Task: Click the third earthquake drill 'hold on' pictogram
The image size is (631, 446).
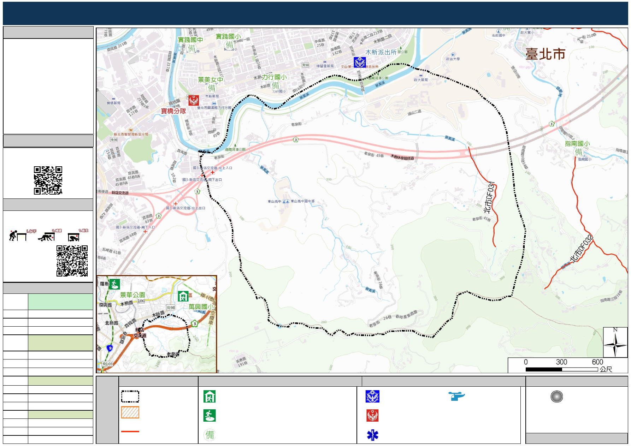Action: tap(74, 237)
